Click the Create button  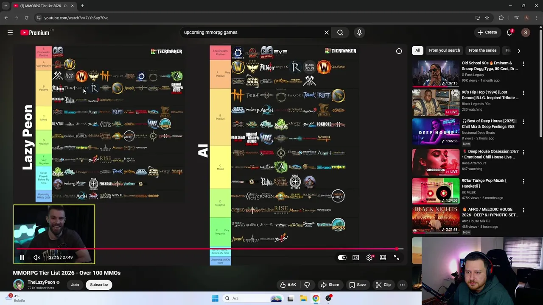pos(487,32)
